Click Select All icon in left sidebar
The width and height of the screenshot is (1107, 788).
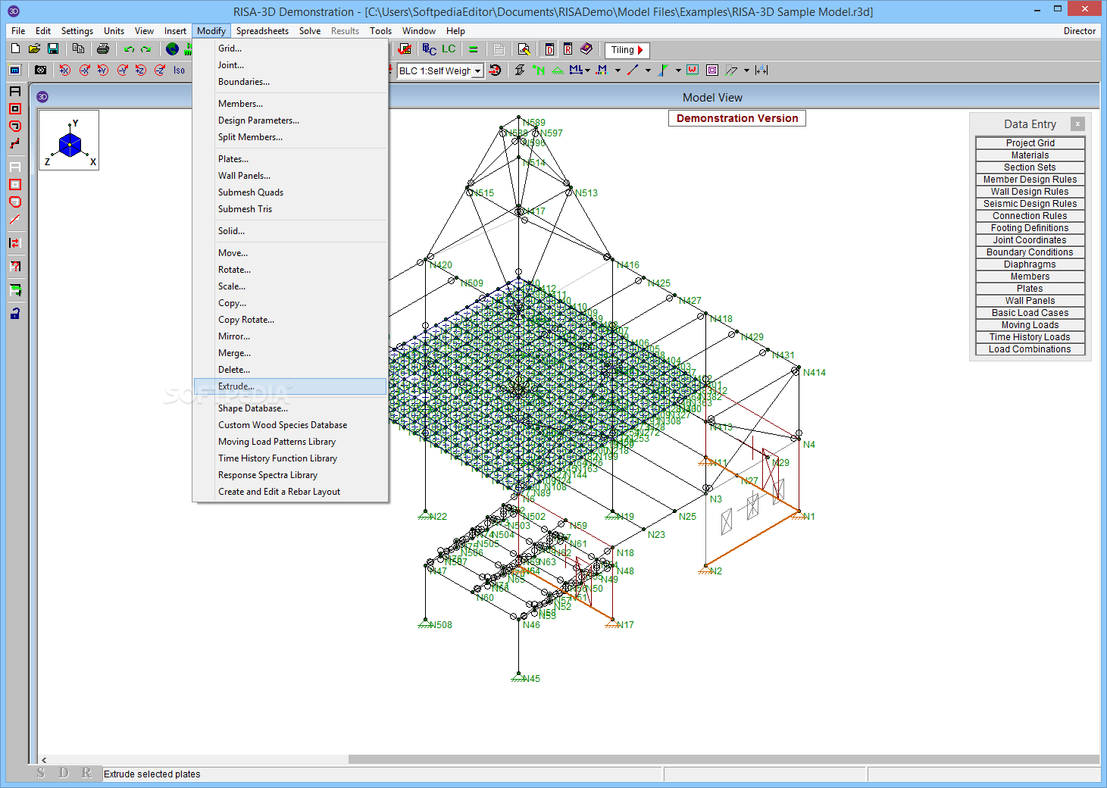point(15,91)
